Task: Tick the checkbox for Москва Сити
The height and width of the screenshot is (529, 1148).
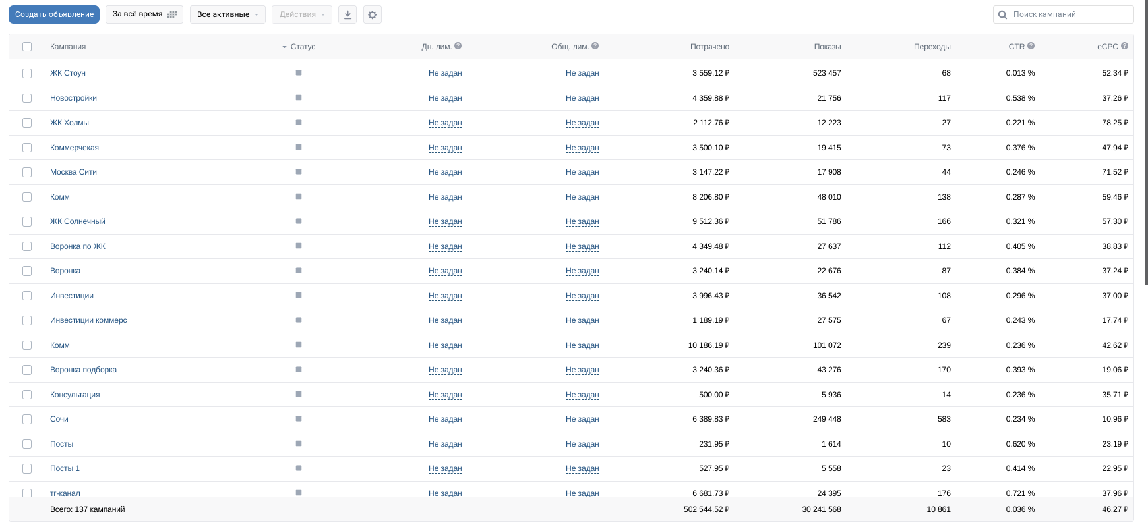Action: 27,172
